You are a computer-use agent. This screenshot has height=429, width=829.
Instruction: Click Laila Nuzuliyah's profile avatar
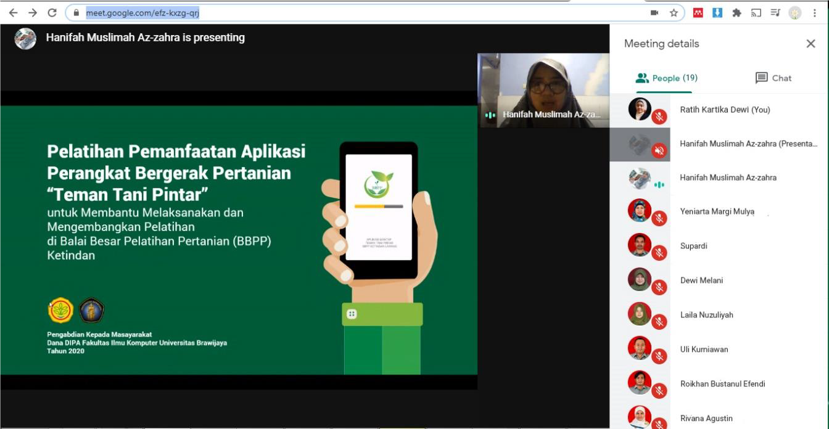640,314
